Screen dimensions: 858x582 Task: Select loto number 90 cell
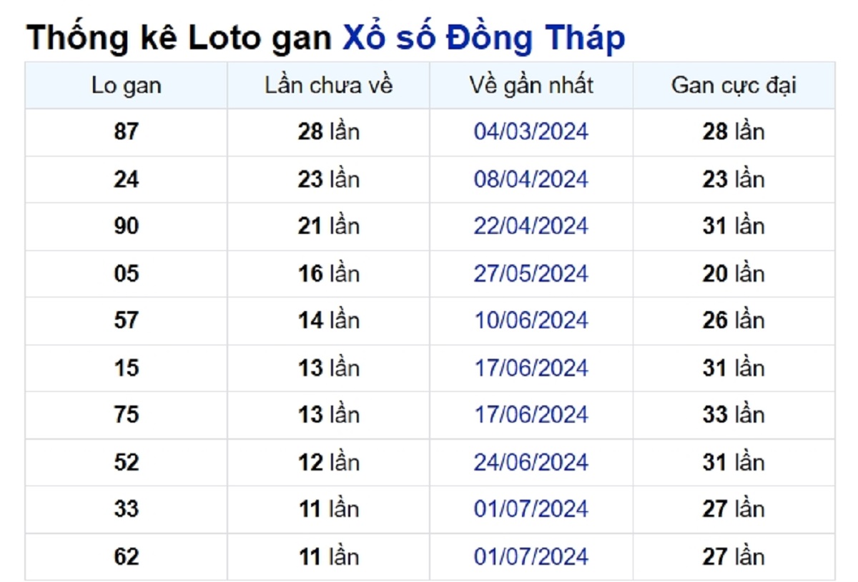pos(127,227)
